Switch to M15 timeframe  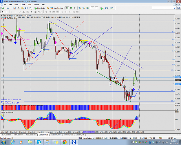pyautogui.click(x=54, y=12)
